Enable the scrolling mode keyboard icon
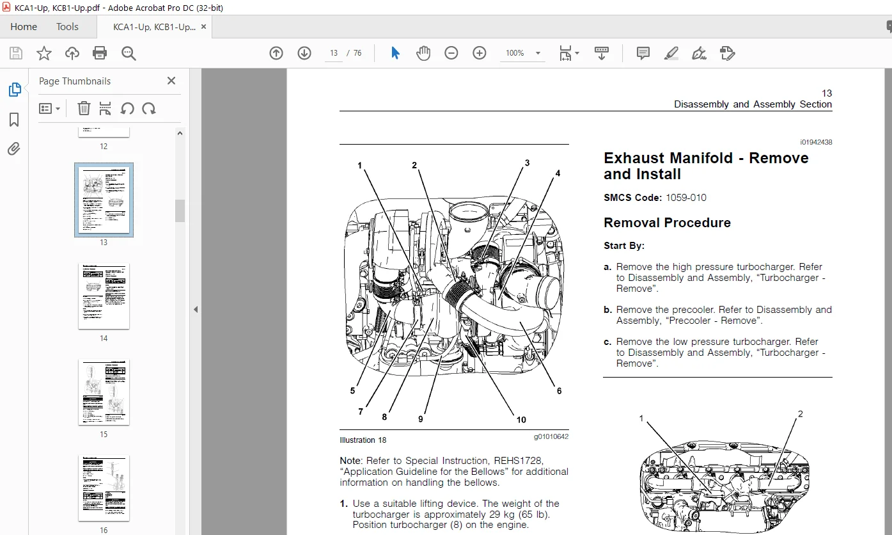The width and height of the screenshot is (892, 535). [601, 53]
